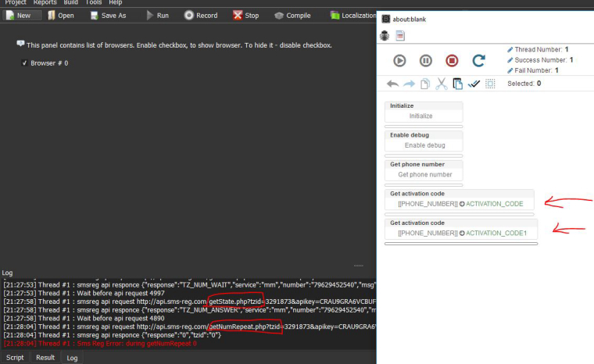Click the blue restart arrow icon

tap(478, 60)
